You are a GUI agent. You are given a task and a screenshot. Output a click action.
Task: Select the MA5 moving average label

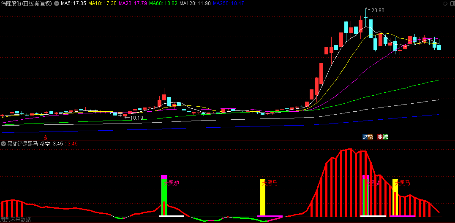(73, 3)
